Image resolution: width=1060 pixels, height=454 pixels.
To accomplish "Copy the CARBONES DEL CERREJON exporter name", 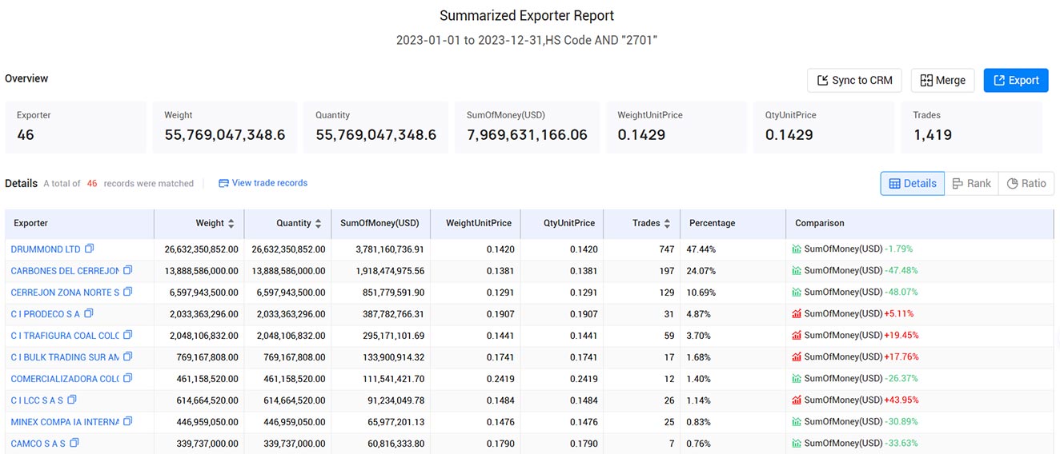I will [x=127, y=270].
